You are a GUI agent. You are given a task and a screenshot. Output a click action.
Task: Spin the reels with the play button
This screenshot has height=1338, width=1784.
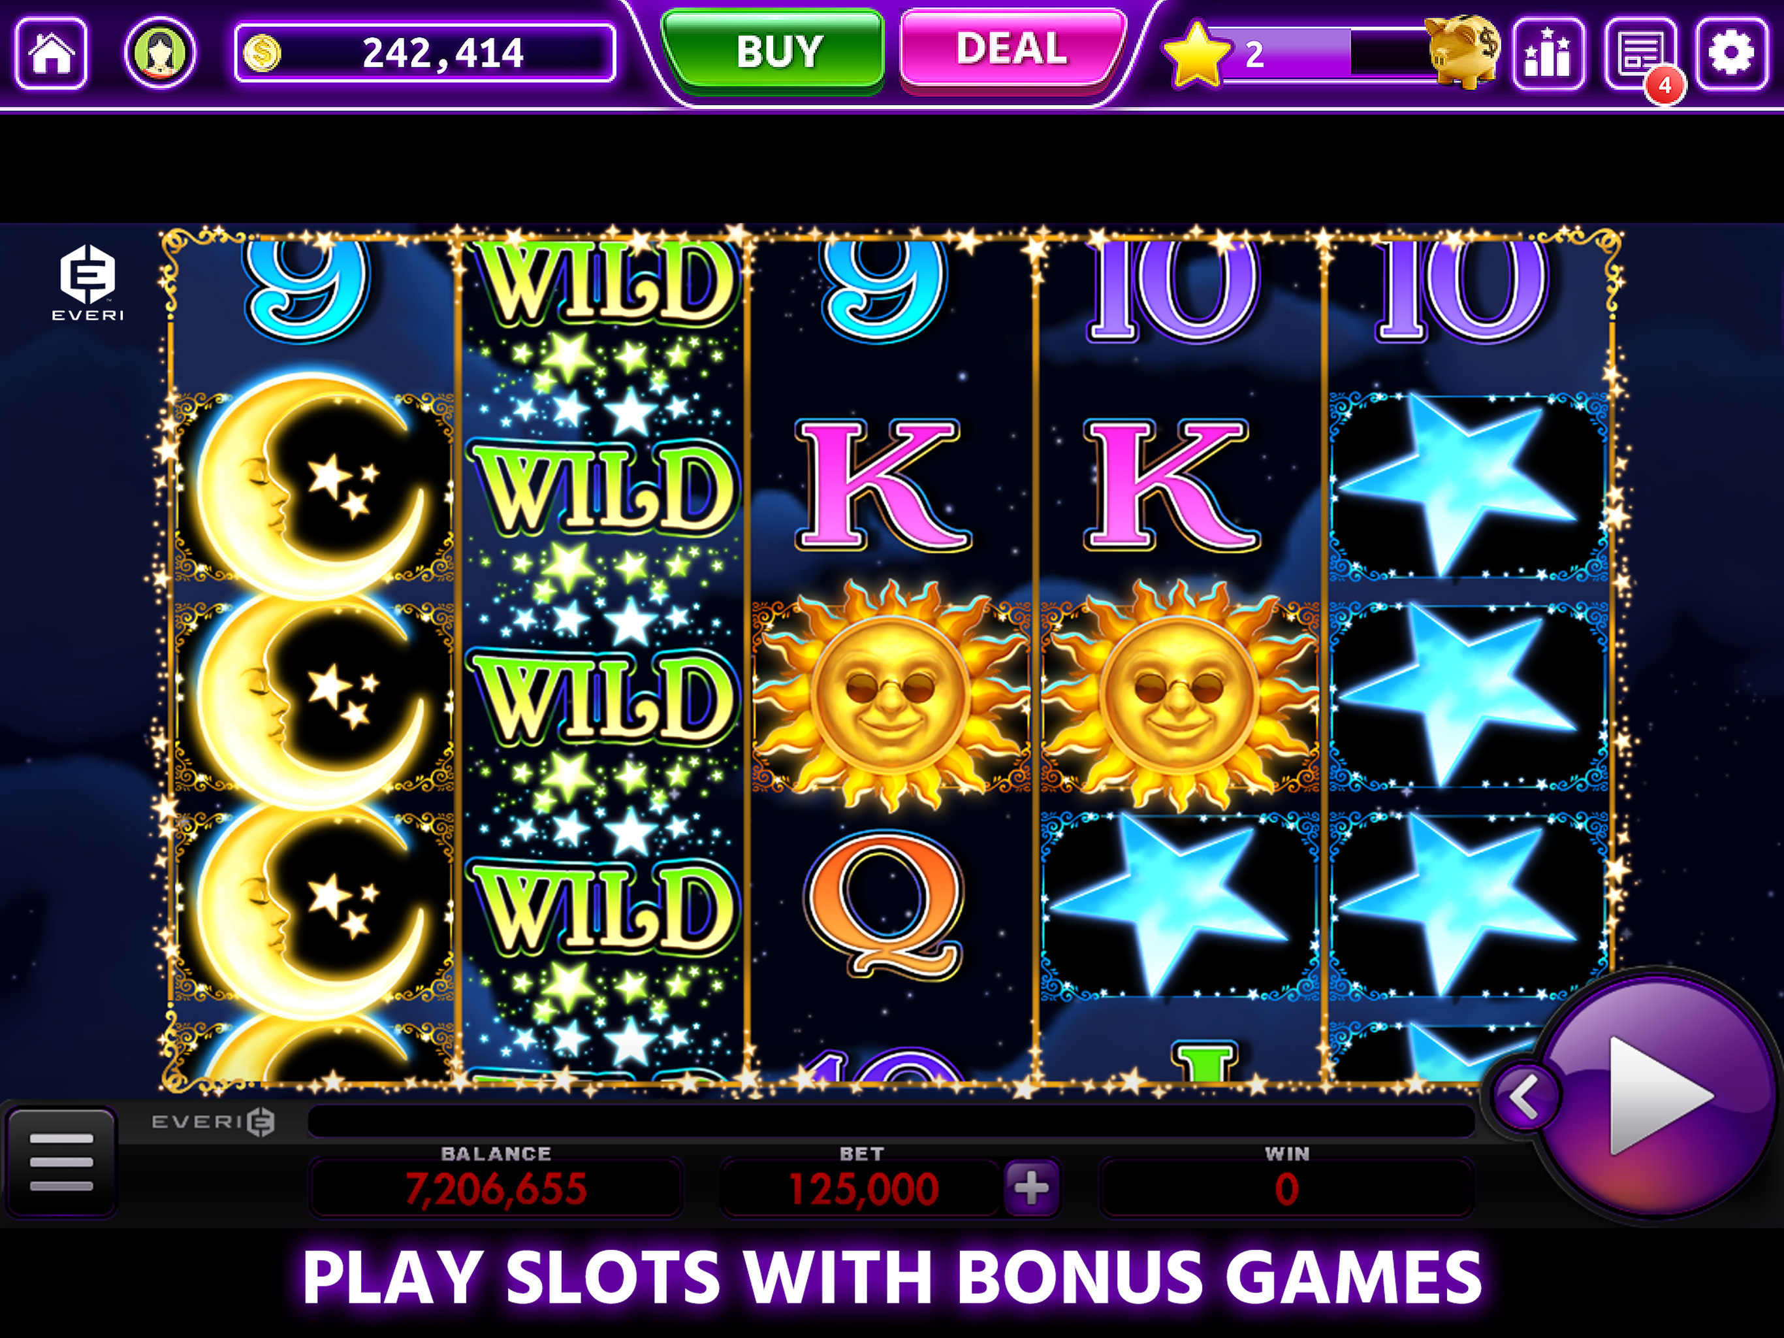pyautogui.click(x=1657, y=1095)
